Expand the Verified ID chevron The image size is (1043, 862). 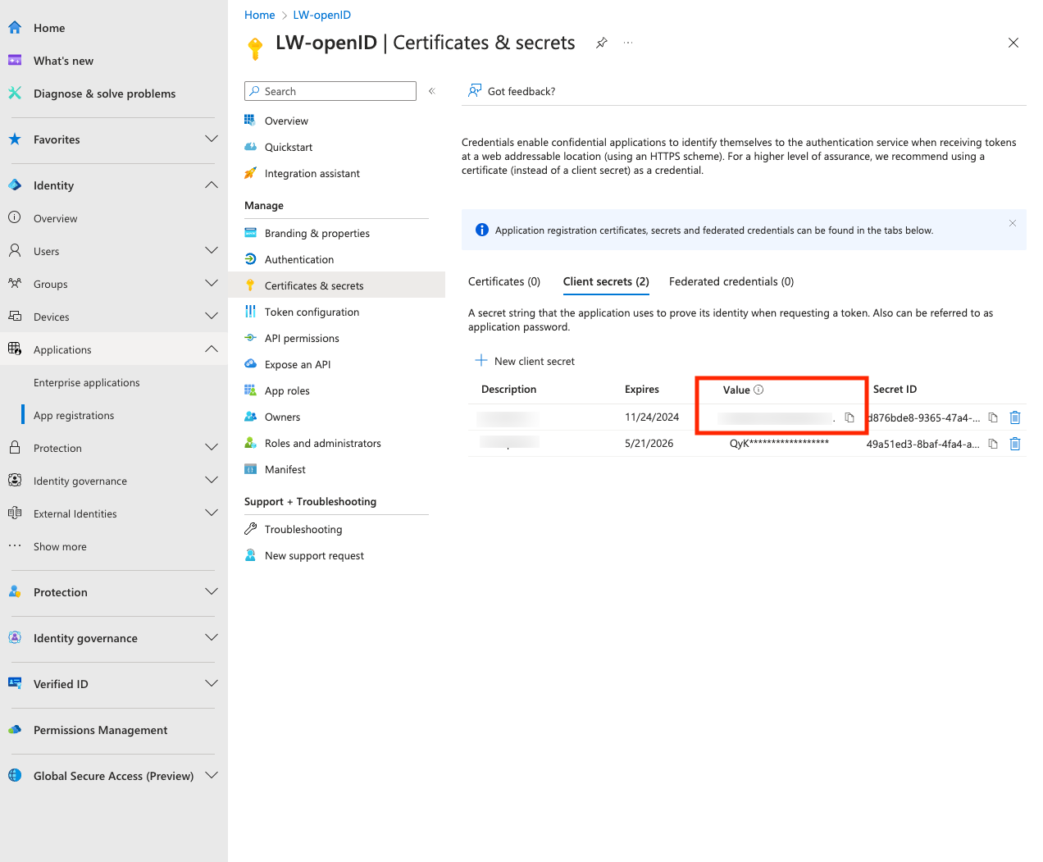tap(212, 683)
